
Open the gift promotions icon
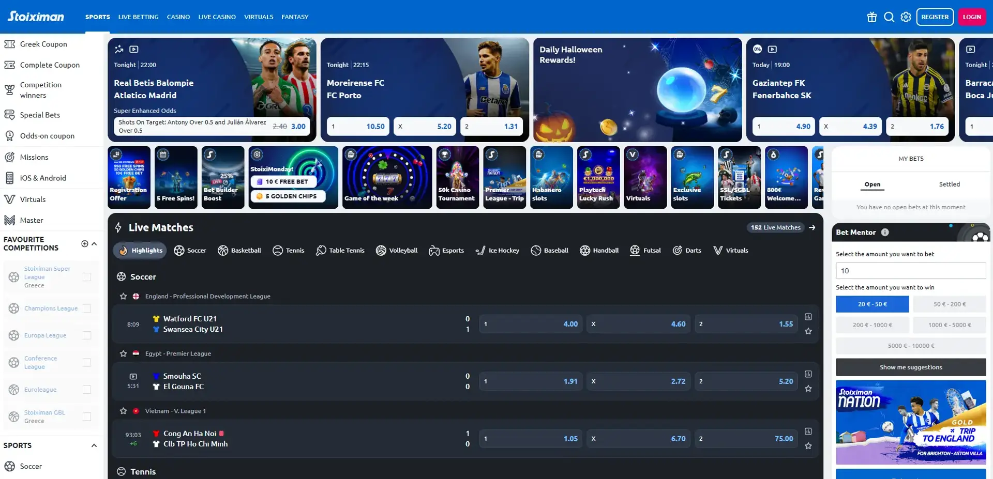click(x=871, y=17)
